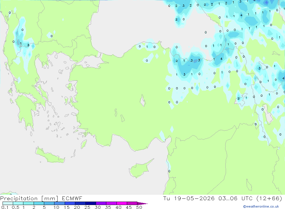Viewport: 285px width, 209px height.
Task: Click the 35–40 mm purple legend swatch
Action: 111,203
